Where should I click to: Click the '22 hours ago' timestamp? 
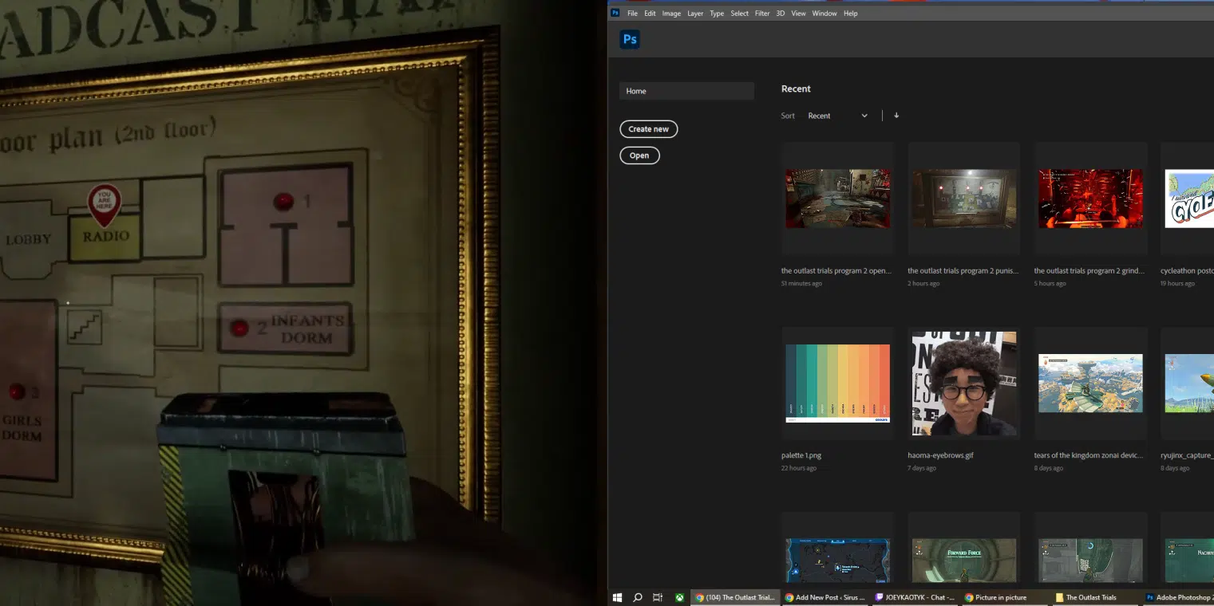[799, 468]
